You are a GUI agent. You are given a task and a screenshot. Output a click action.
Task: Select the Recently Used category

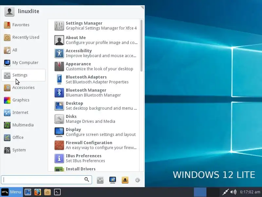(x=23, y=37)
